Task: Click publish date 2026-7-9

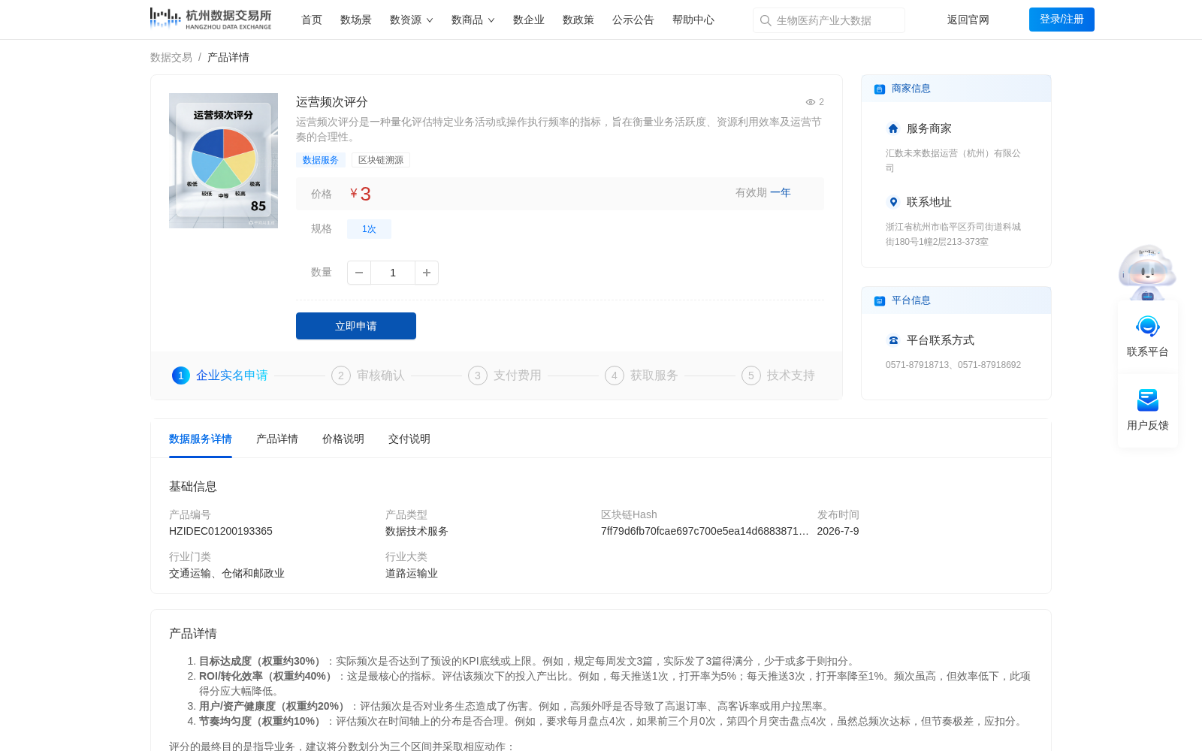Action: click(838, 531)
